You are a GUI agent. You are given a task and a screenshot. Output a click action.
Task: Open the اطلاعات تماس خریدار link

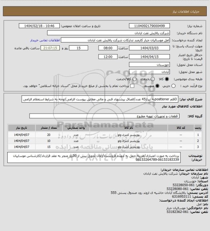45,40
